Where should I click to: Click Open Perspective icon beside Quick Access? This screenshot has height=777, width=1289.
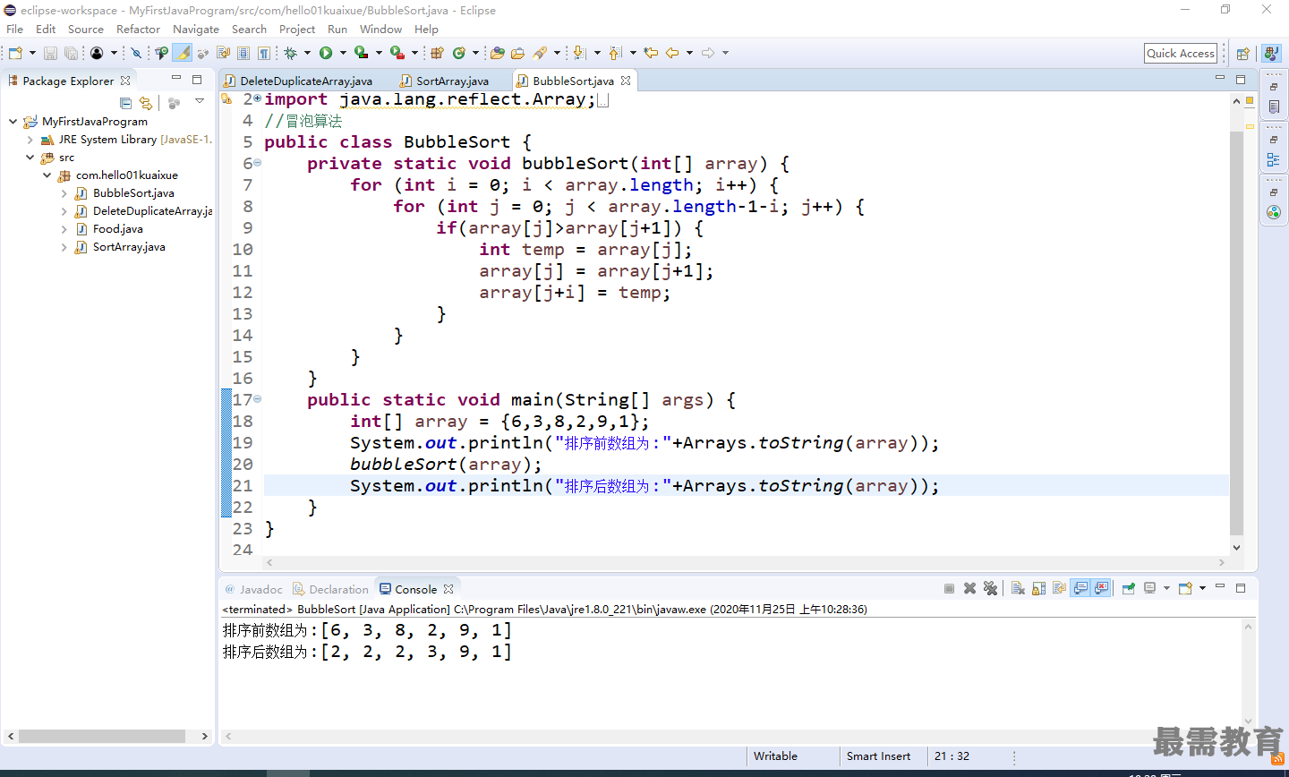1242,54
